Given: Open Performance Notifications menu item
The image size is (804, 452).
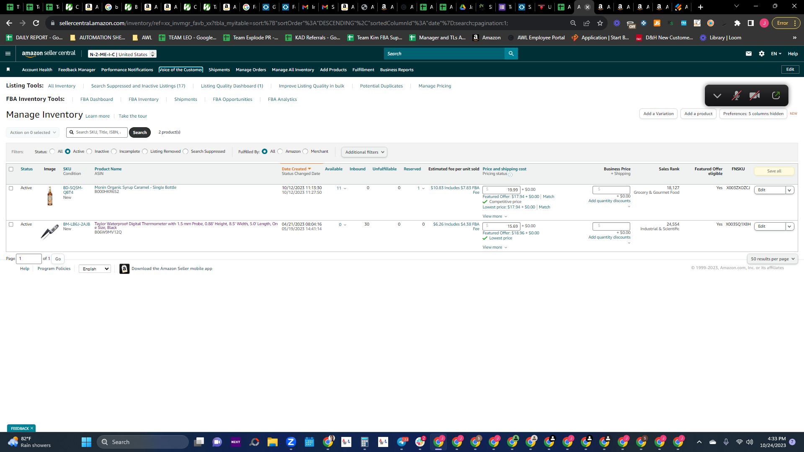Looking at the screenshot, I should coord(127,70).
